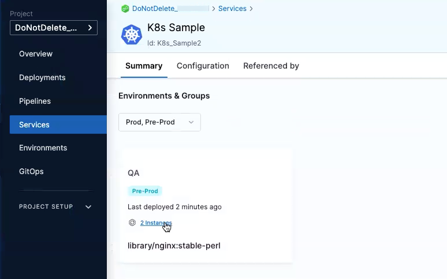Image resolution: width=447 pixels, height=279 pixels.
Task: Click the Services breadcrumb link
Action: pyautogui.click(x=232, y=9)
